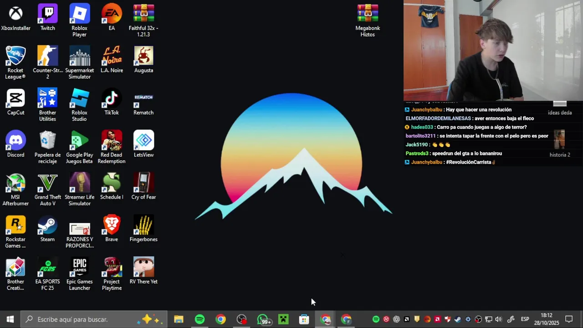Switch the ESP input language indicator
Viewport: 583px width, 328px height.
coord(525,319)
